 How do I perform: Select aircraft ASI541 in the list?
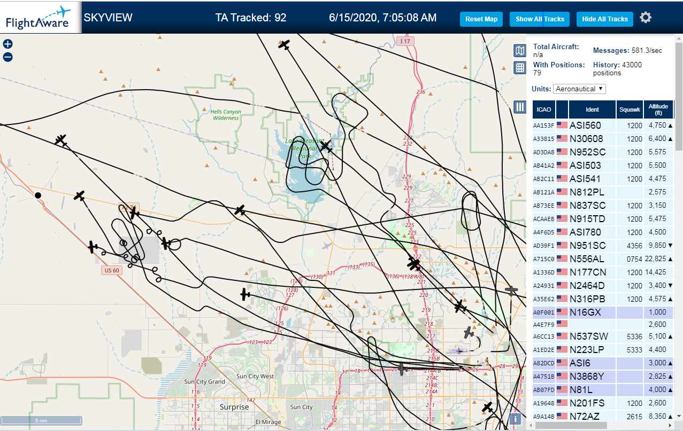[603, 179]
